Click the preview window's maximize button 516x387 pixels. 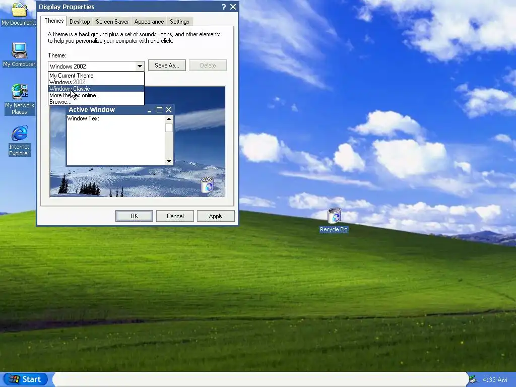coord(159,110)
